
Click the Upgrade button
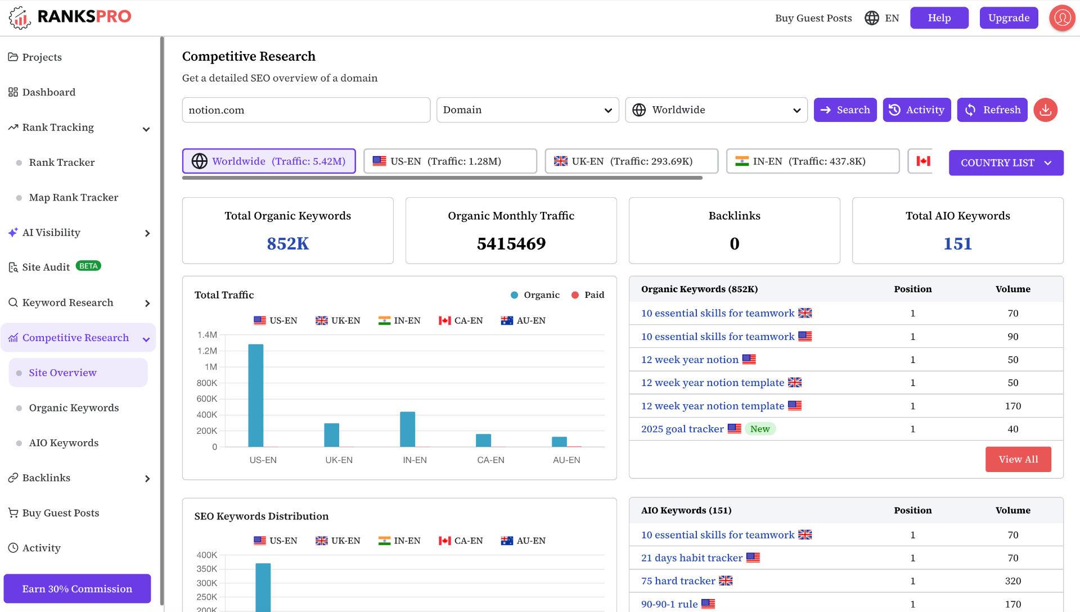coord(1009,18)
